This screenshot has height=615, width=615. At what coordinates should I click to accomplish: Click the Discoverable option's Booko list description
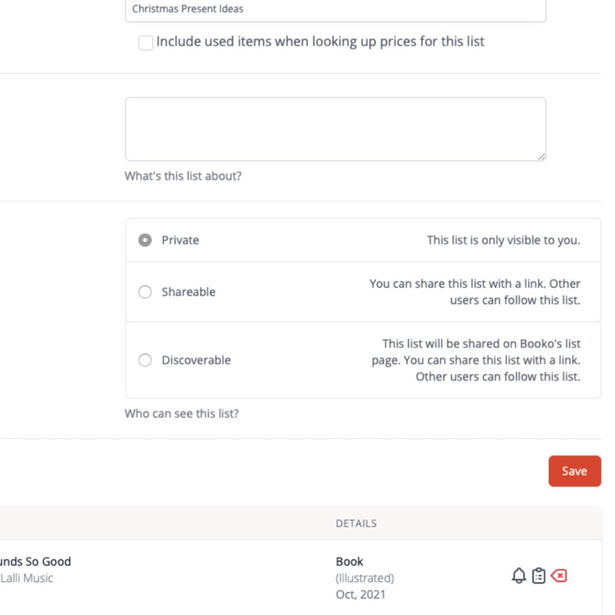pyautogui.click(x=476, y=360)
